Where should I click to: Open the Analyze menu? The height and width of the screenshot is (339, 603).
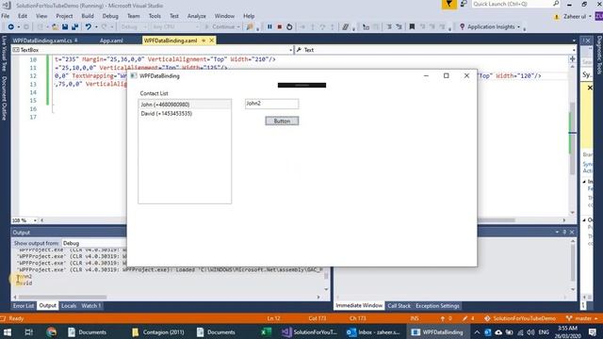[197, 16]
